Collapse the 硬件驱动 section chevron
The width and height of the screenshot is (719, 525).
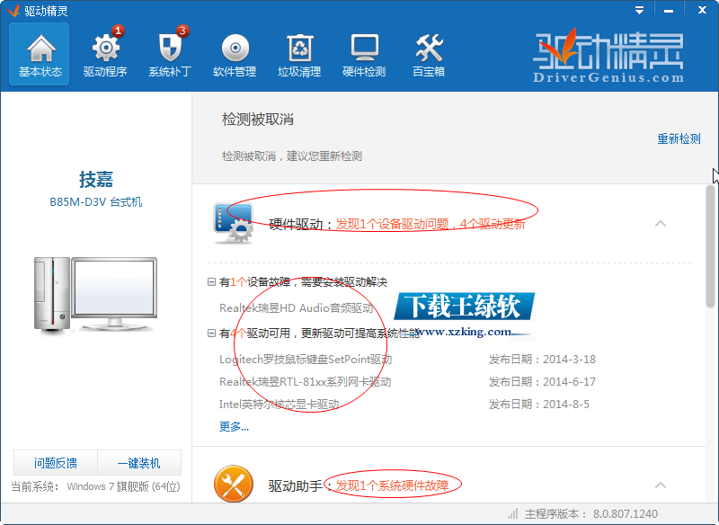point(661,223)
